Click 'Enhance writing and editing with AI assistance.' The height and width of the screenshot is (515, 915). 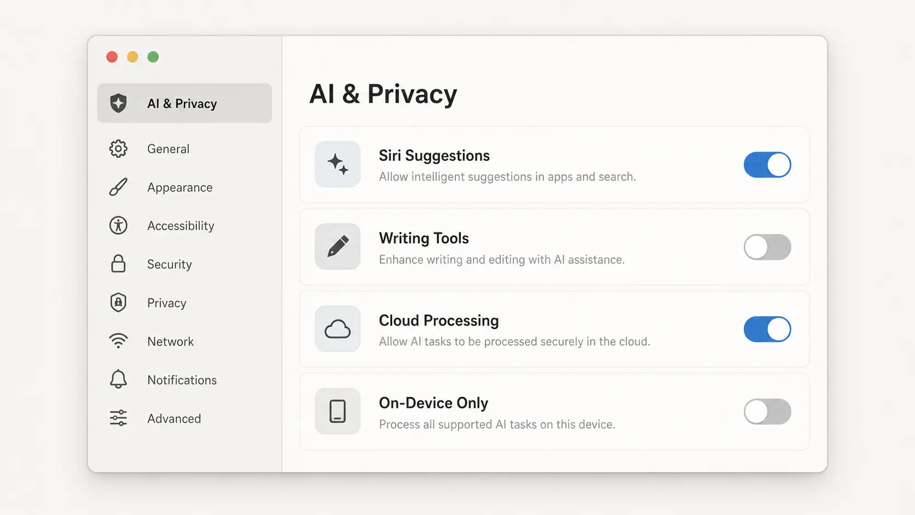coord(501,259)
